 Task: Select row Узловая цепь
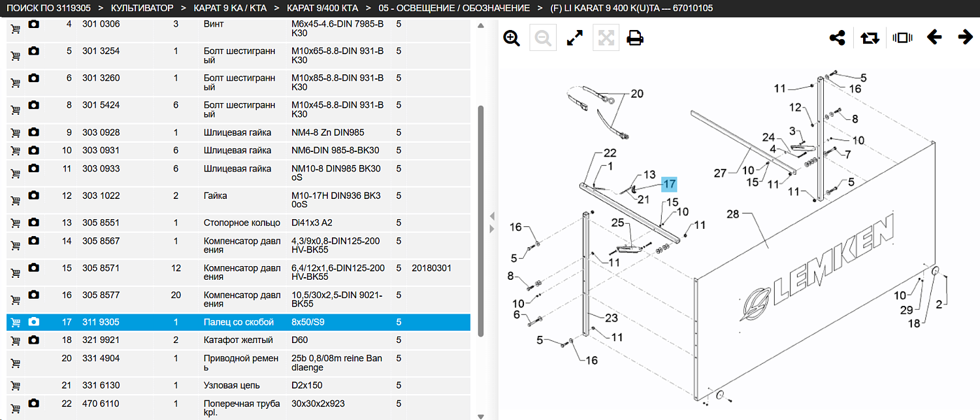pyautogui.click(x=238, y=385)
